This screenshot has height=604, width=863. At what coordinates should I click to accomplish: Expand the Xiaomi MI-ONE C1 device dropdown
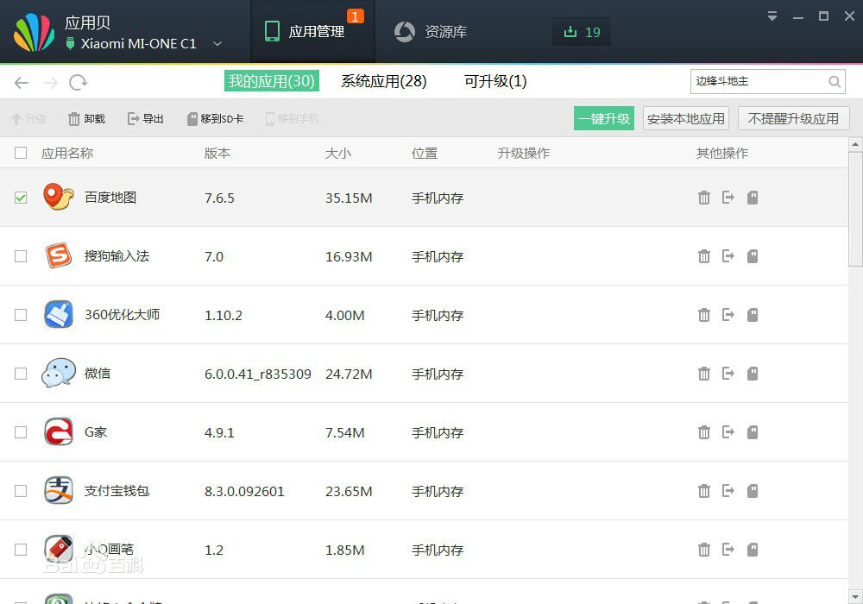click(217, 43)
